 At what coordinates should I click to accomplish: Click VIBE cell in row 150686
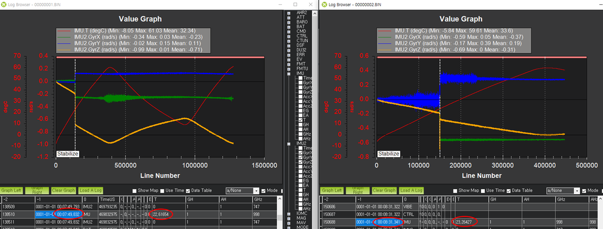coord(410,207)
